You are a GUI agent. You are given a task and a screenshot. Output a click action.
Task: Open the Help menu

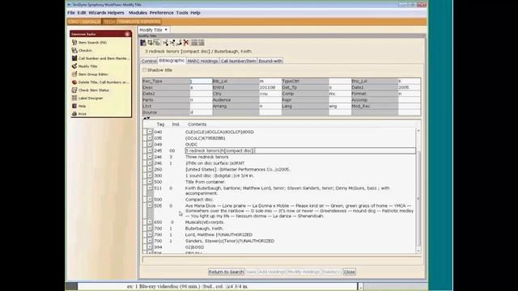click(195, 13)
